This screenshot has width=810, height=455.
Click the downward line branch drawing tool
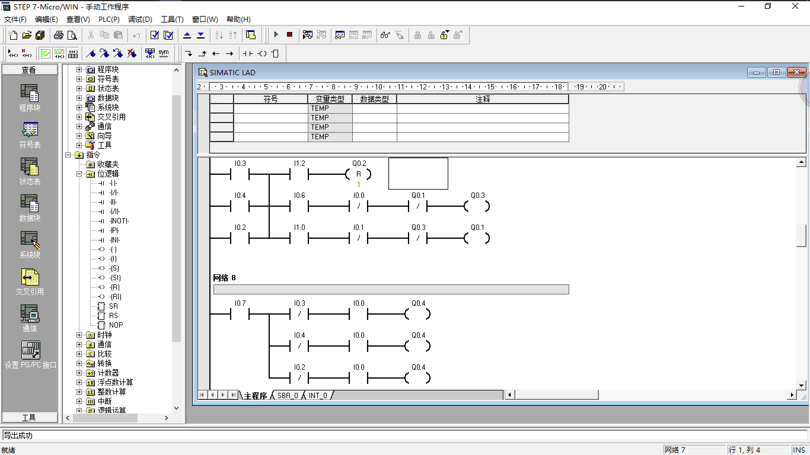pyautogui.click(x=189, y=53)
